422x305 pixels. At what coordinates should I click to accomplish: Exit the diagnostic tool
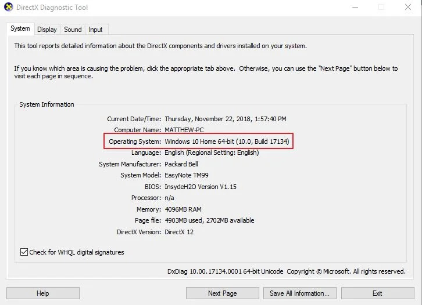[x=378, y=293]
